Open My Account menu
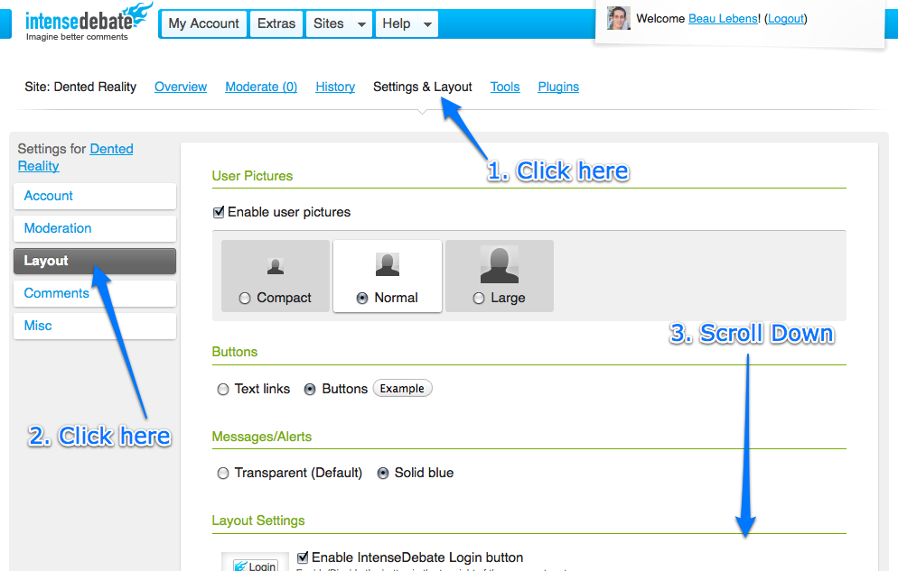This screenshot has height=571, width=898. (x=204, y=23)
